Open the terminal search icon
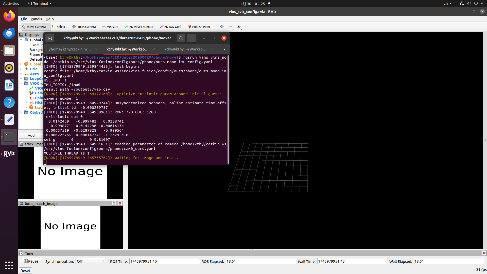487x274 pixels. (x=181, y=38)
